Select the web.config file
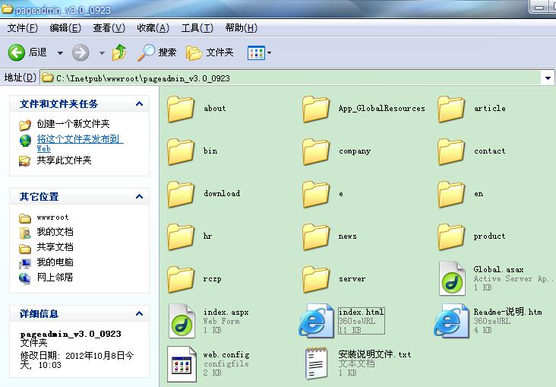The height and width of the screenshot is (387, 556). [x=182, y=363]
